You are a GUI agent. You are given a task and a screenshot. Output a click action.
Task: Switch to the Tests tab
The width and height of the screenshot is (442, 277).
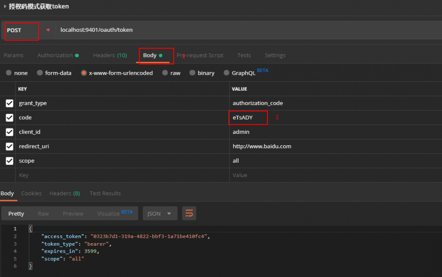click(x=244, y=55)
